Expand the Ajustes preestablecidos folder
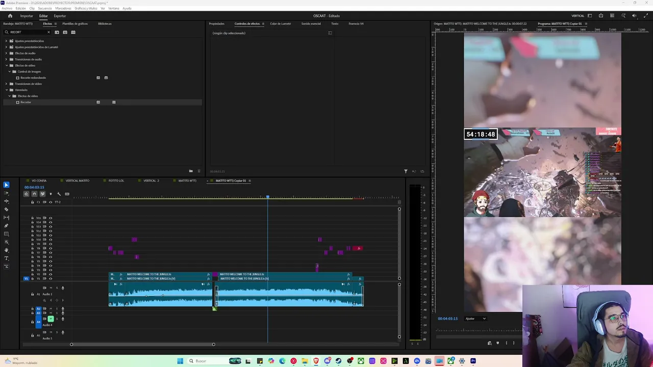This screenshot has height=367, width=653. pyautogui.click(x=6, y=41)
